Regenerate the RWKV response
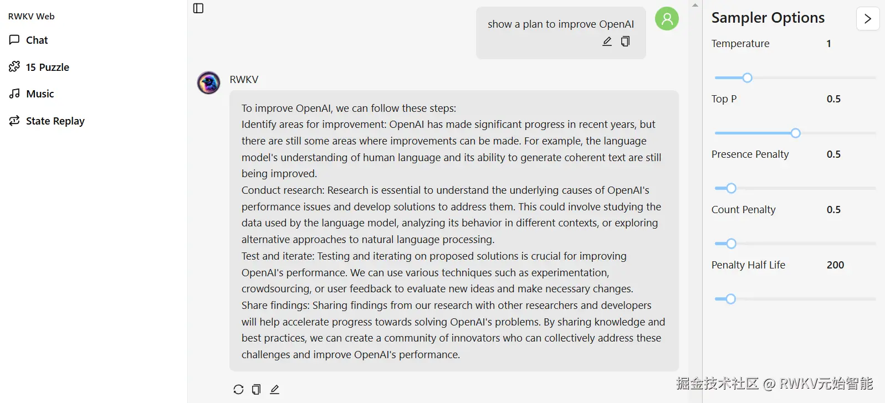The height and width of the screenshot is (403, 885). click(238, 389)
